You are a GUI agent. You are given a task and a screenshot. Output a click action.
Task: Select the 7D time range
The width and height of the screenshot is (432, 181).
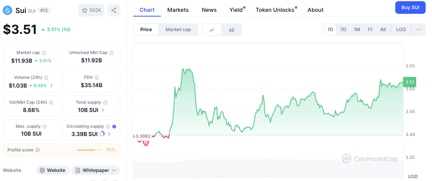pyautogui.click(x=343, y=30)
